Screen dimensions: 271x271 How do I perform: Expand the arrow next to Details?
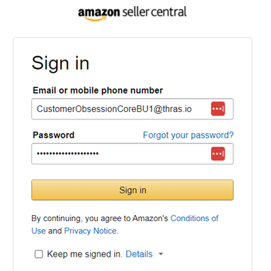161,254
